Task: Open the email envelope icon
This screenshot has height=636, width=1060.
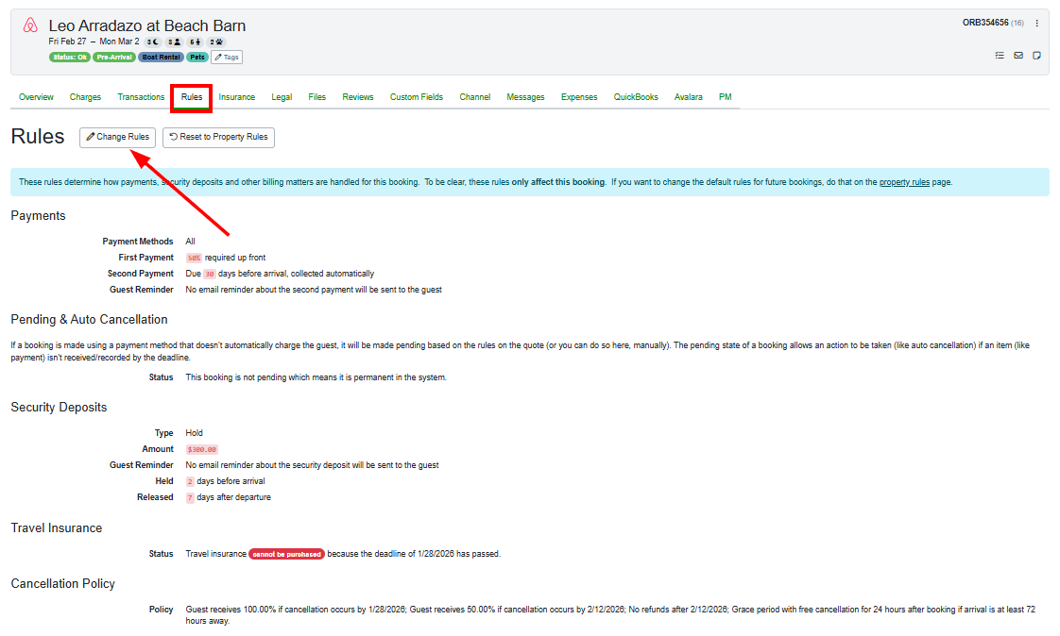Action: 1017,56
